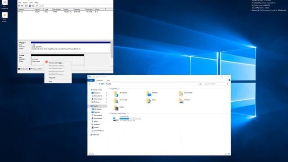Select 3D Objects folder in main pane
288x162 pixels.
[x=120, y=94]
